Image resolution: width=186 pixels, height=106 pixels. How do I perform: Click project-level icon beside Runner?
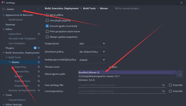coord(39,76)
